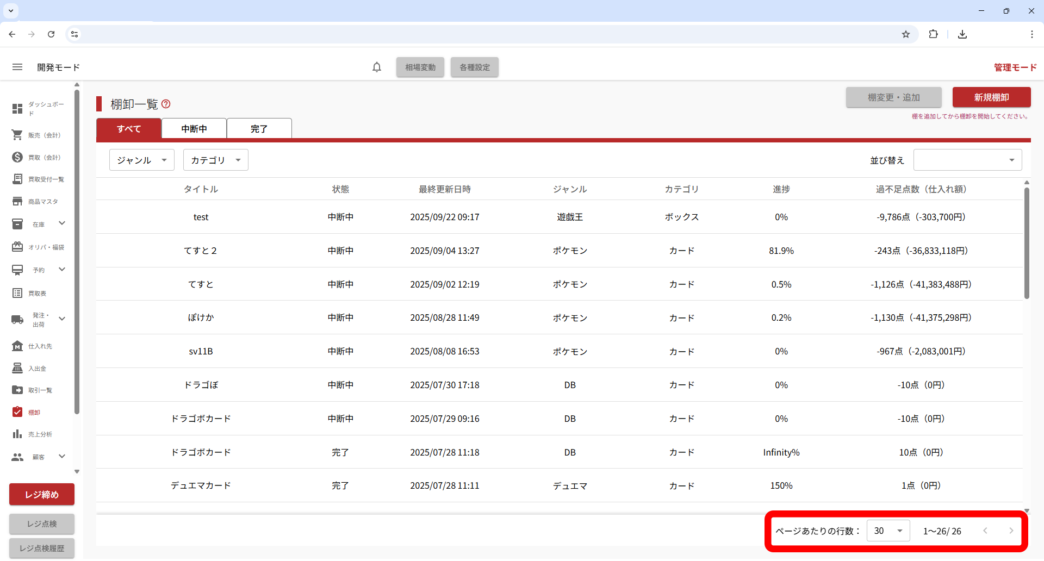
Task: Switch to the 中断中 tab
Action: [194, 129]
